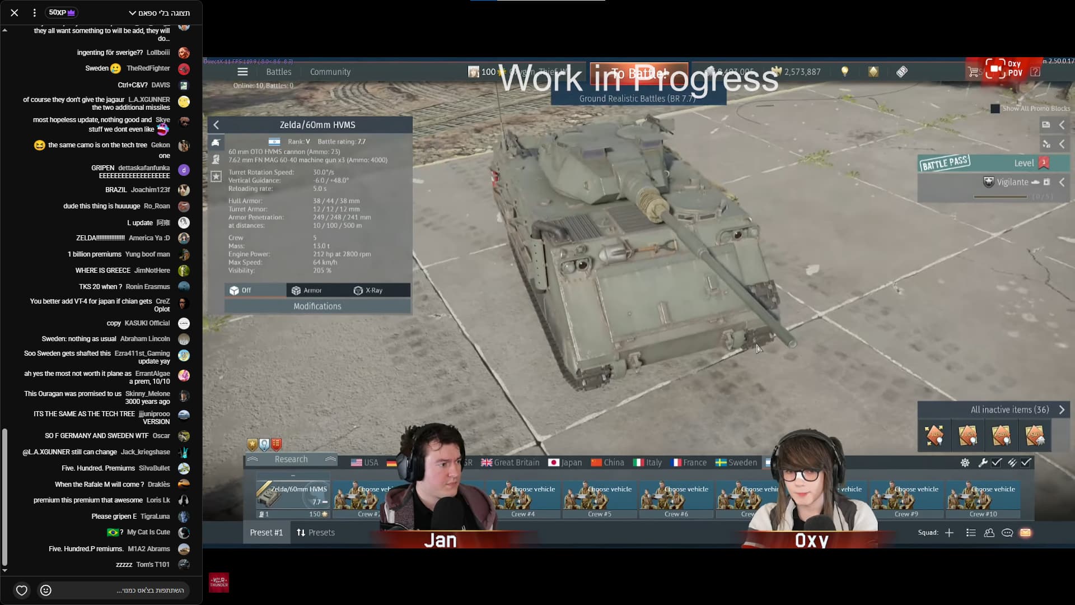
Task: Toggle automatic ammo refill checkbox
Action: (1026, 463)
